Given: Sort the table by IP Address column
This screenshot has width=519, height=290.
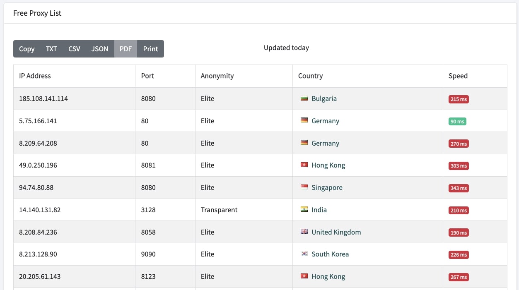Looking at the screenshot, I should coord(35,76).
